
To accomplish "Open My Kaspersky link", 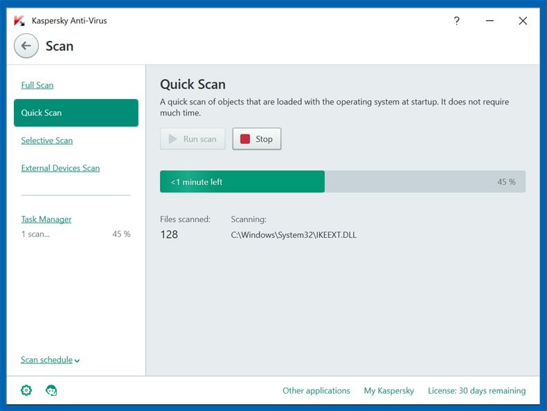I will click(389, 390).
